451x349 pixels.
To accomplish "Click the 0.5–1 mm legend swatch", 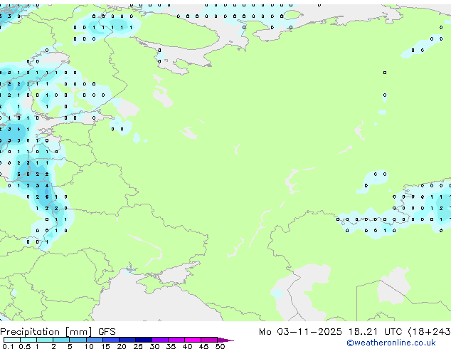I will (x=28, y=340).
